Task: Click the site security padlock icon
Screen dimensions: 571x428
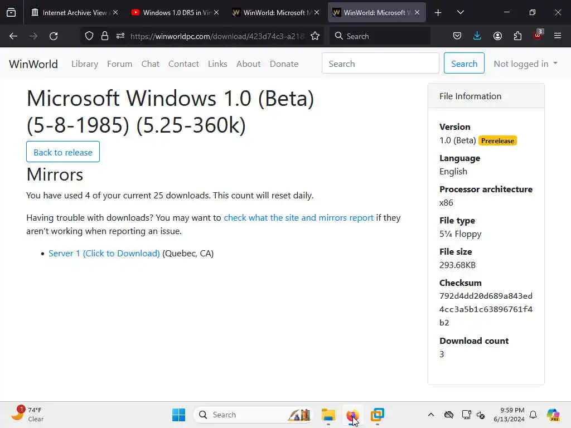Action: (x=105, y=36)
